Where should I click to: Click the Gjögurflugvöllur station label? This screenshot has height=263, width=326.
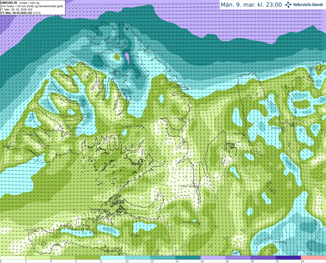[179, 87]
